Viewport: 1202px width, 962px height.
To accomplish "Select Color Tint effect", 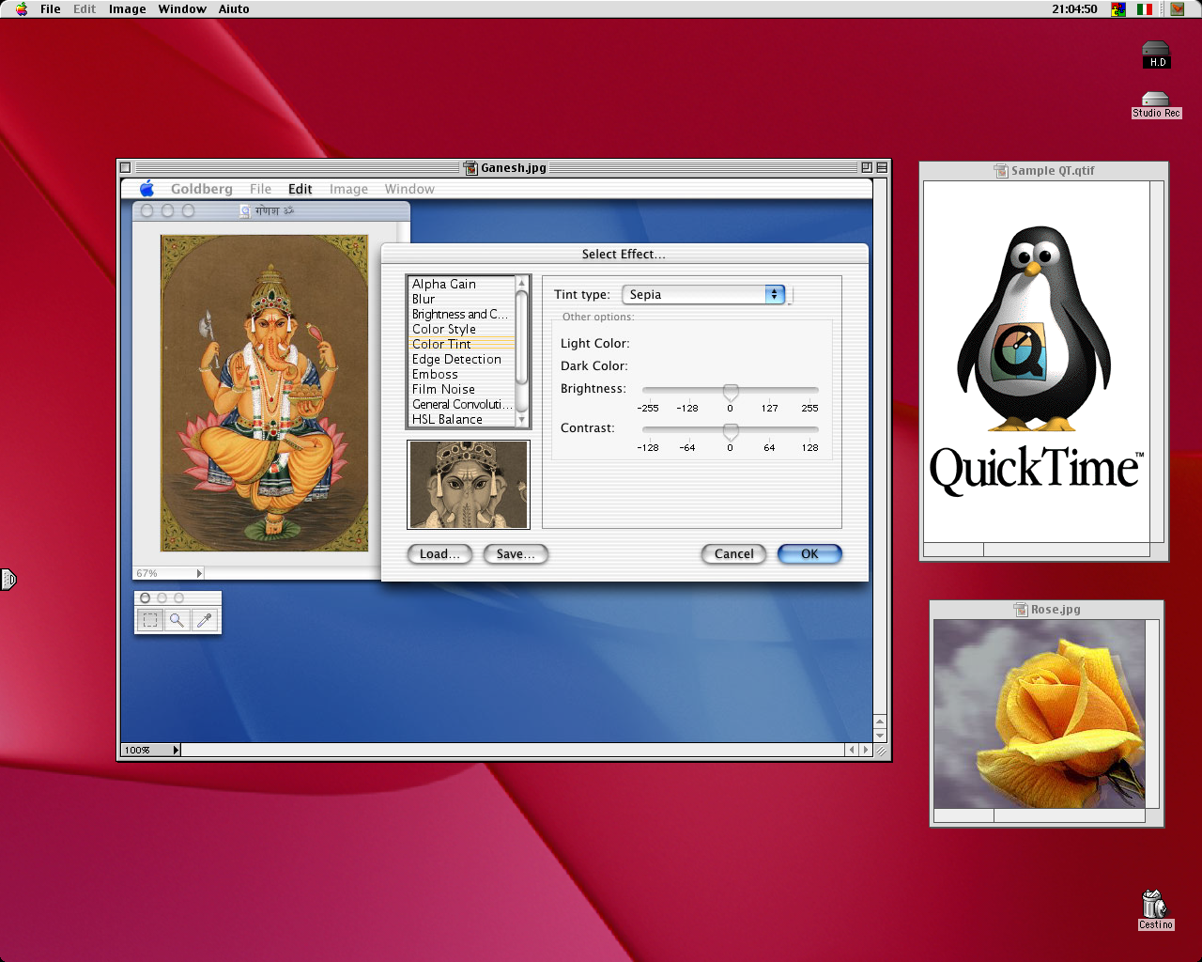I will 462,344.
